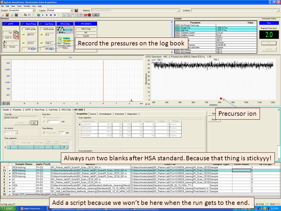Click the Run instrument status indicator
Image resolution: width=281 pixels, height=211 pixels.
[269, 23]
